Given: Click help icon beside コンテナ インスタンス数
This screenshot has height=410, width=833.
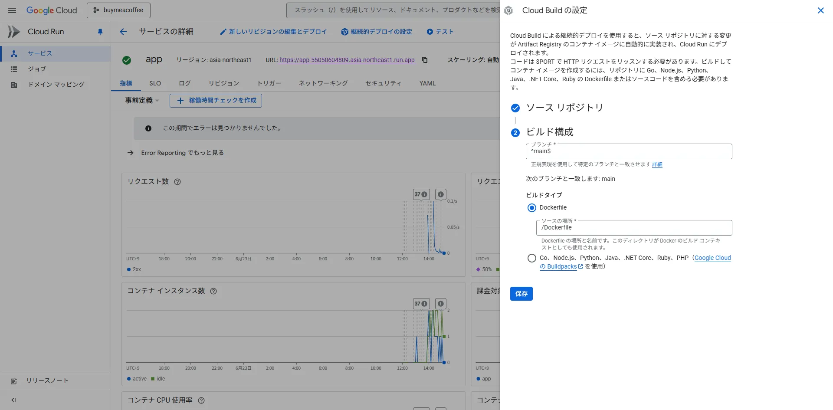Looking at the screenshot, I should [x=213, y=291].
